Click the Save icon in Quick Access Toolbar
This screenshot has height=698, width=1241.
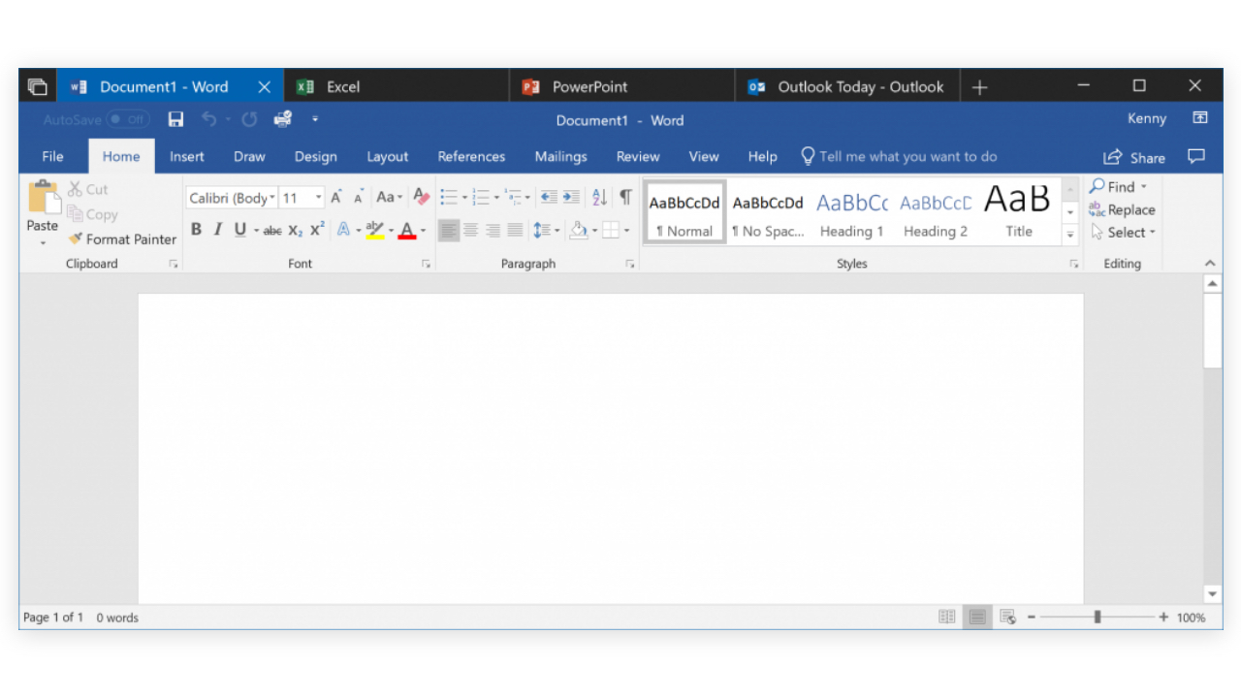pyautogui.click(x=175, y=119)
